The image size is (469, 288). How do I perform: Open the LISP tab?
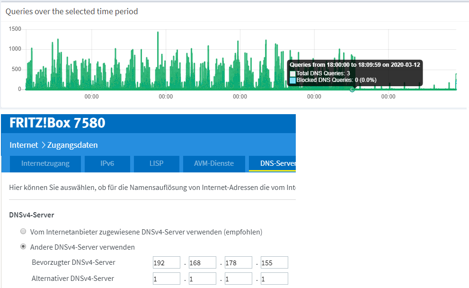tap(157, 163)
